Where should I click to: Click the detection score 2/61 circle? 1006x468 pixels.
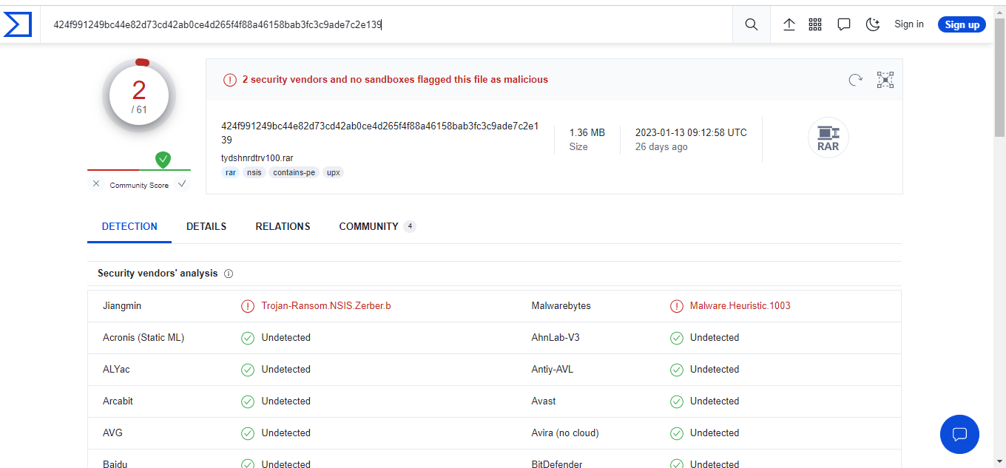click(139, 96)
